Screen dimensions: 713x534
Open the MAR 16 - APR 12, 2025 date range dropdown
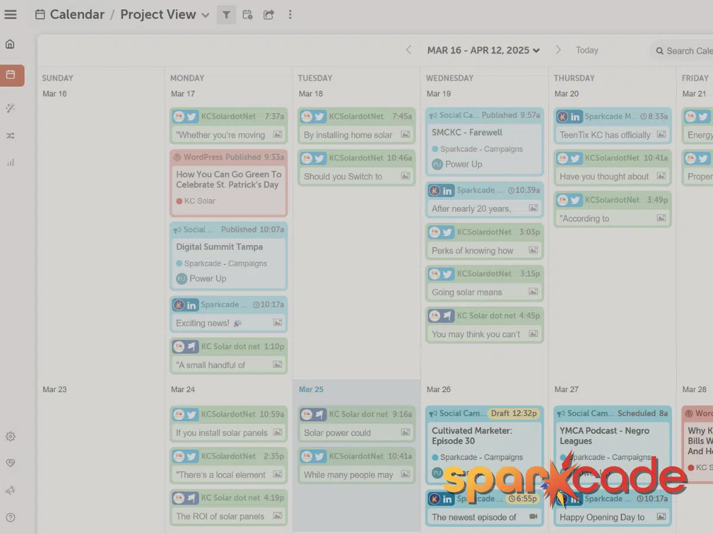(483, 50)
